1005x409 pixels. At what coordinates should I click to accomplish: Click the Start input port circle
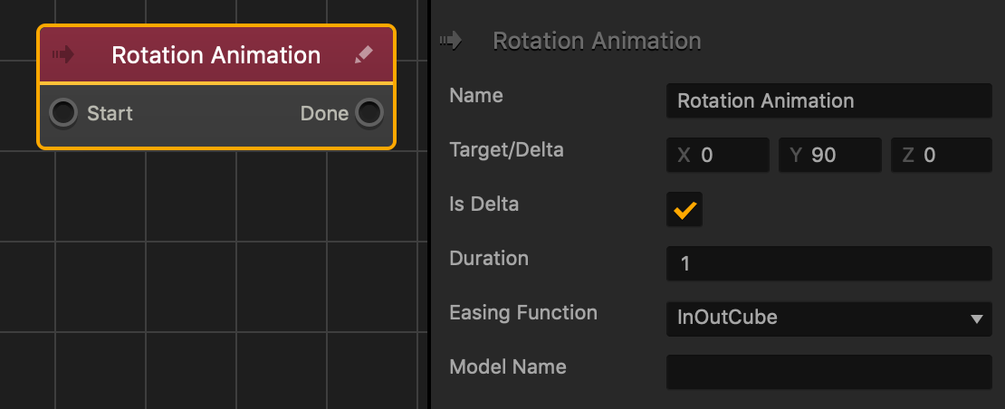click(63, 113)
